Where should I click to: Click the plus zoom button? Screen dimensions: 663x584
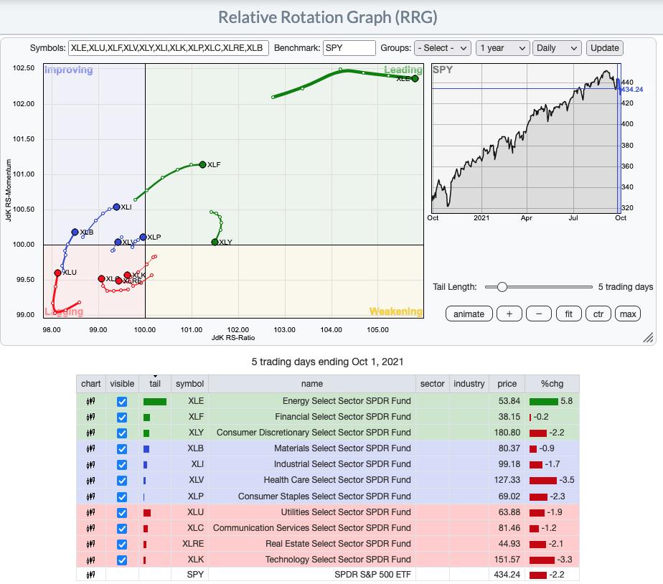(x=509, y=314)
